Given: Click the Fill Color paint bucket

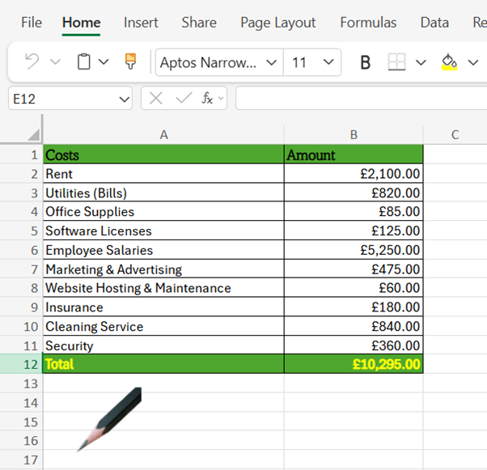Looking at the screenshot, I should coord(450,62).
